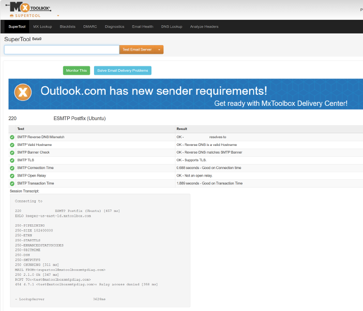
Task: Select SMTP Reverse DNS Mismatch row text
Action: point(41,137)
